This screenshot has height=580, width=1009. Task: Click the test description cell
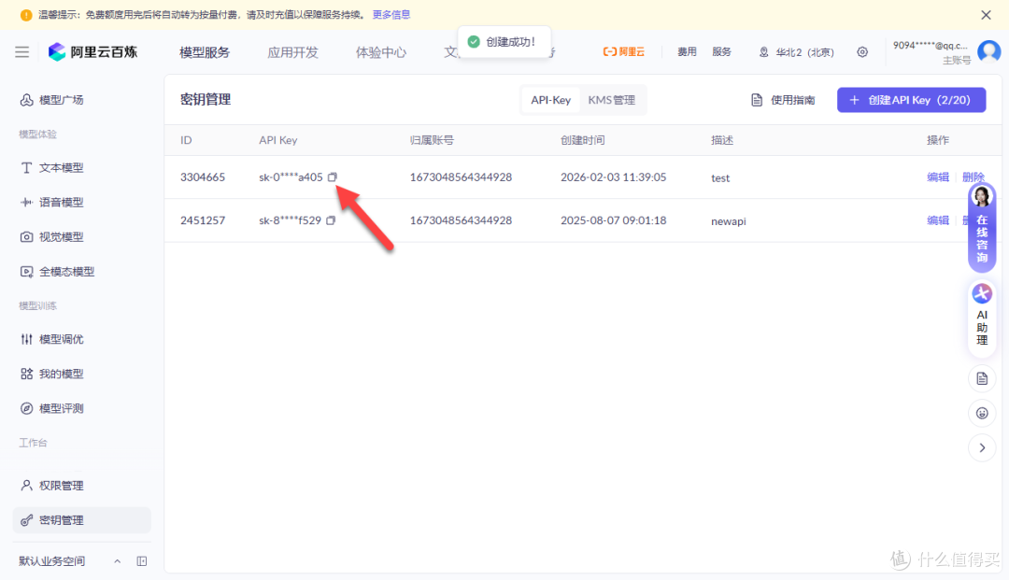[x=720, y=178]
